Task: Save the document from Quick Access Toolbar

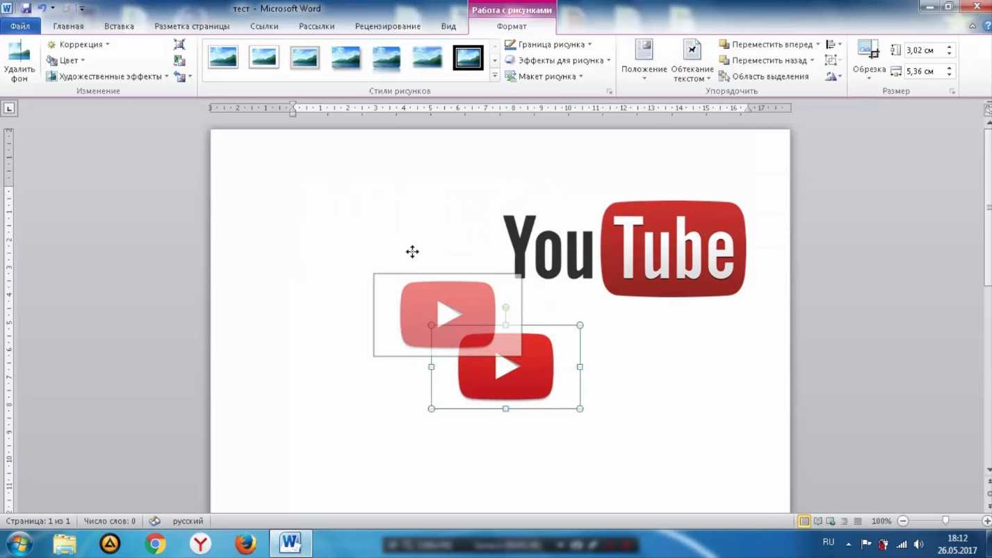Action: pyautogui.click(x=26, y=8)
